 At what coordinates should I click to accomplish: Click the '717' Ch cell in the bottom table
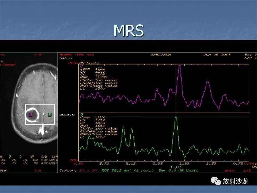point(14,163)
